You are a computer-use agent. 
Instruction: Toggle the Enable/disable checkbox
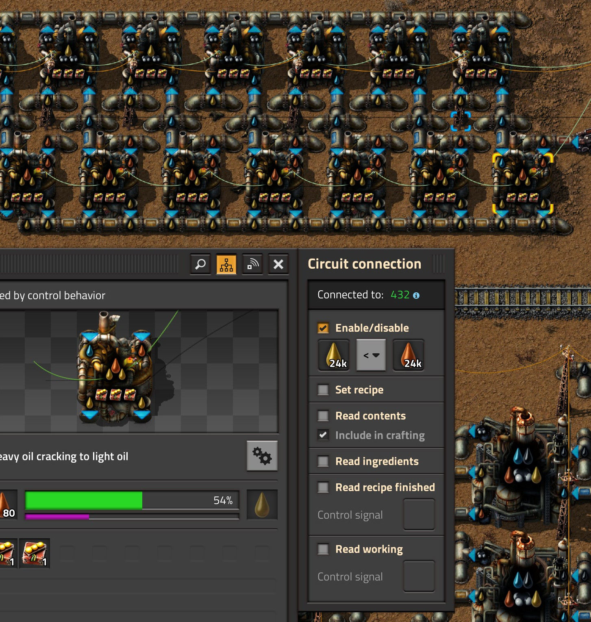[323, 328]
